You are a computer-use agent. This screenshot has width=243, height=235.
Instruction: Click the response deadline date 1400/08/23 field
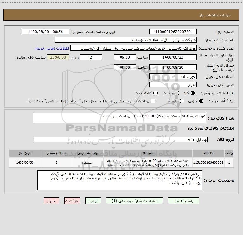(173, 57)
